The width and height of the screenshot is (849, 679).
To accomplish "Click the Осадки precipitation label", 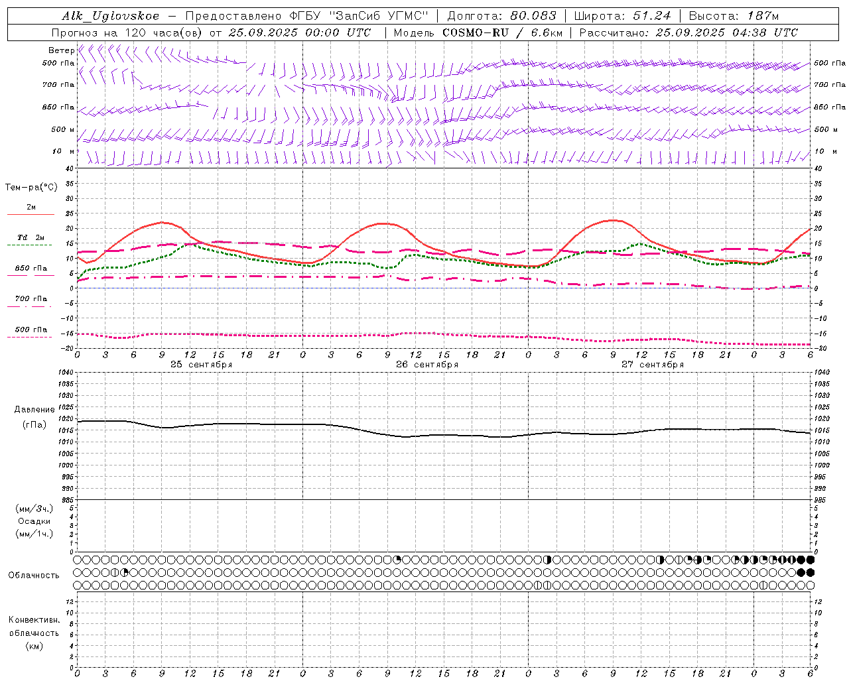I will pos(34,521).
